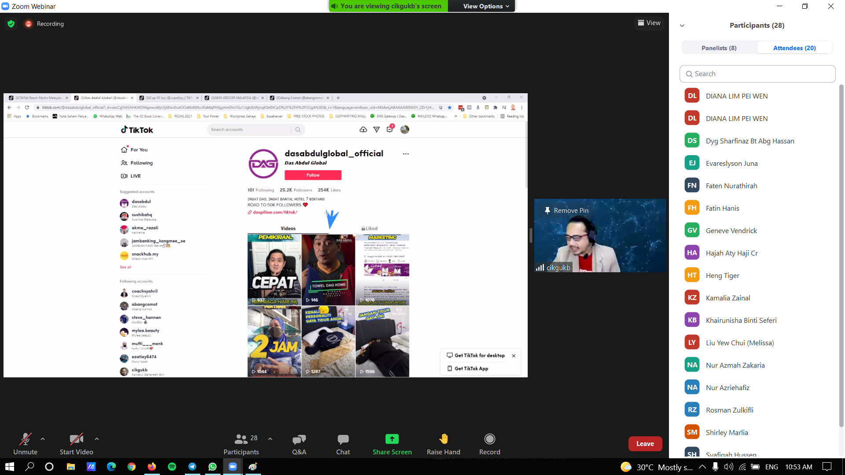Screen dimensions: 845x475
Task: Select attendee Geneve Vendrick
Action: (x=757, y=230)
